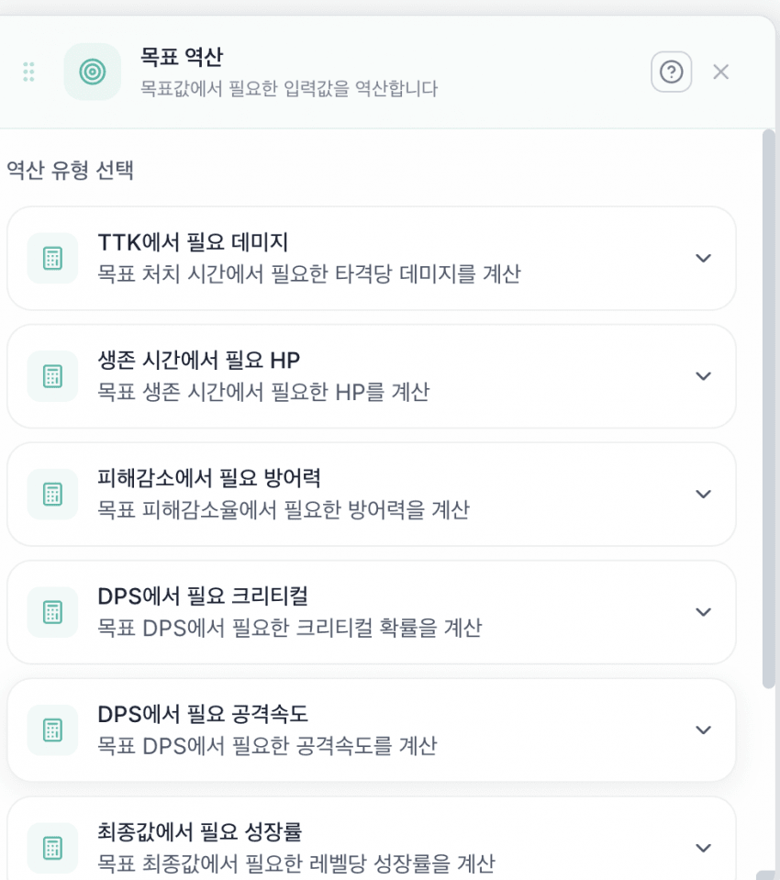Expand the DPS에서 필요 크리티컬 chevron

[x=703, y=612]
